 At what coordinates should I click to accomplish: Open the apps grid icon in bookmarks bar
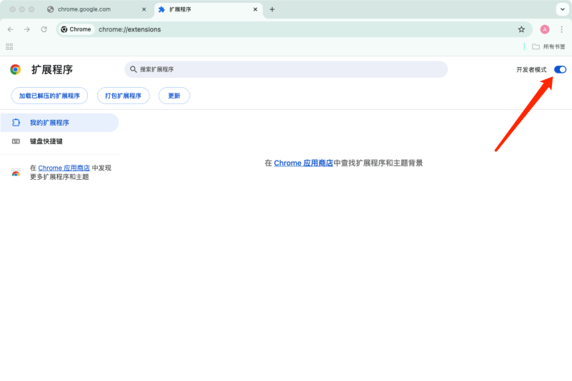(9, 46)
